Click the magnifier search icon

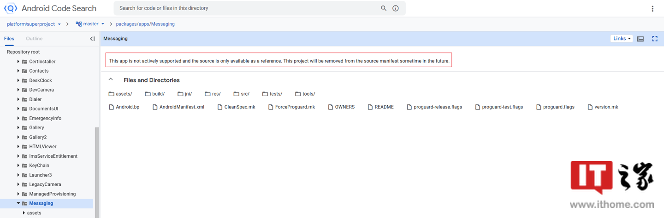click(x=384, y=8)
